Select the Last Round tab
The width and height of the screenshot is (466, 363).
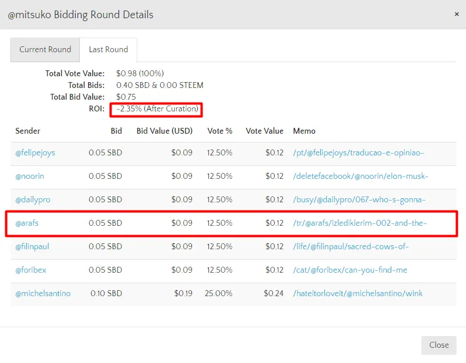tap(108, 50)
